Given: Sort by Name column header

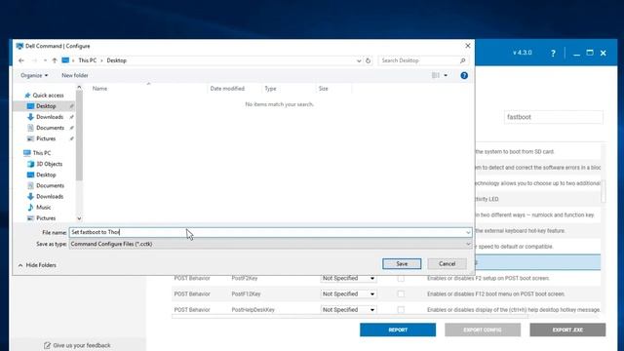Looking at the screenshot, I should [x=99, y=89].
